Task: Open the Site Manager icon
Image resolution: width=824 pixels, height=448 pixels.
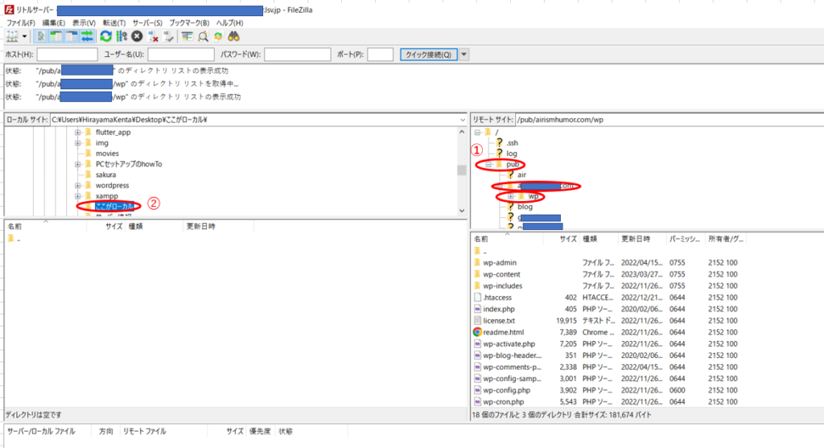Action: 12,36
